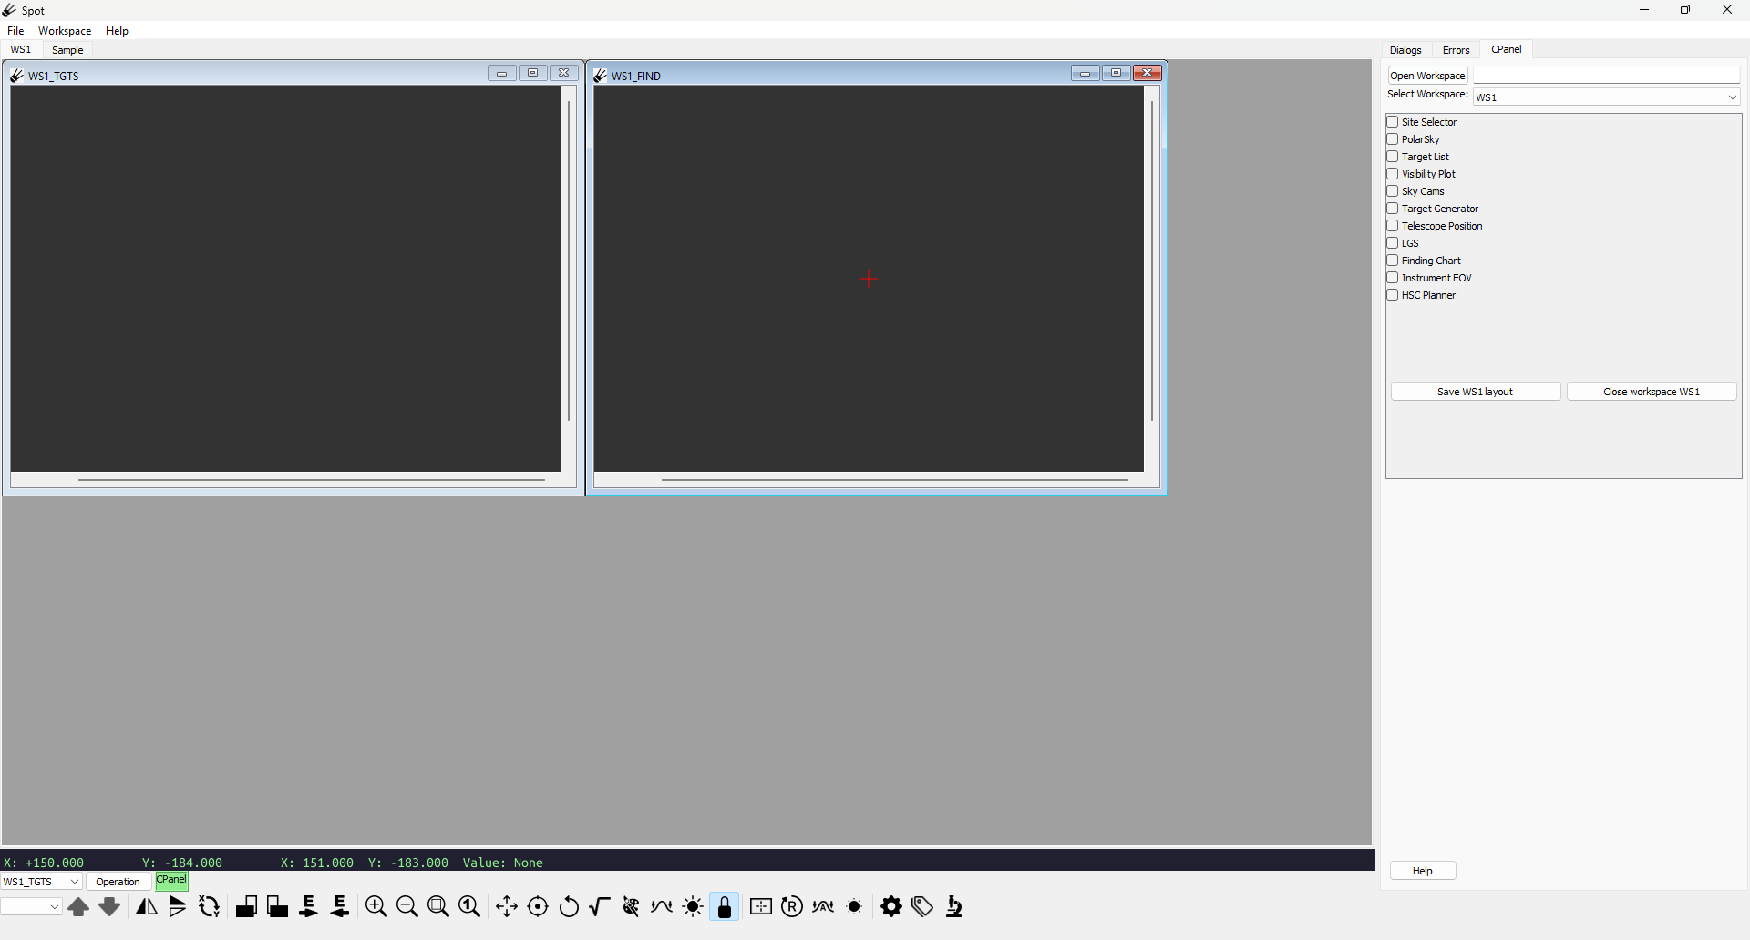
Task: Swap X and Y axes icon
Action: point(210,907)
